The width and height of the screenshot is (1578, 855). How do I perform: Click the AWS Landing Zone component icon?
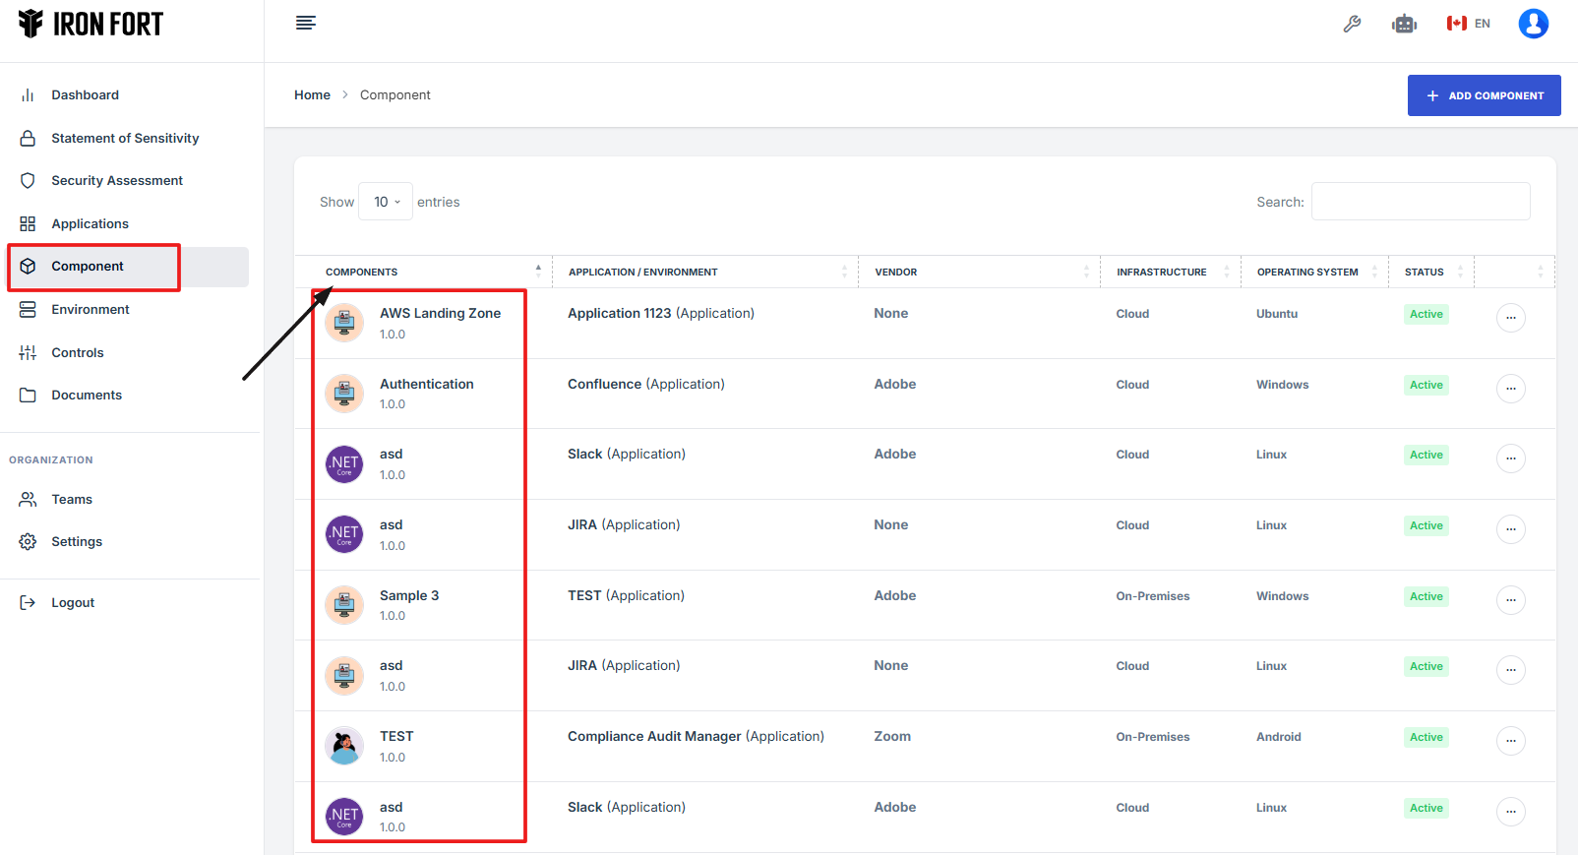344,323
